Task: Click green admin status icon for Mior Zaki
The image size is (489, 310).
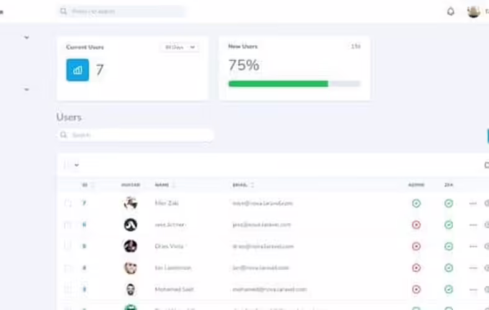Action: click(x=416, y=203)
